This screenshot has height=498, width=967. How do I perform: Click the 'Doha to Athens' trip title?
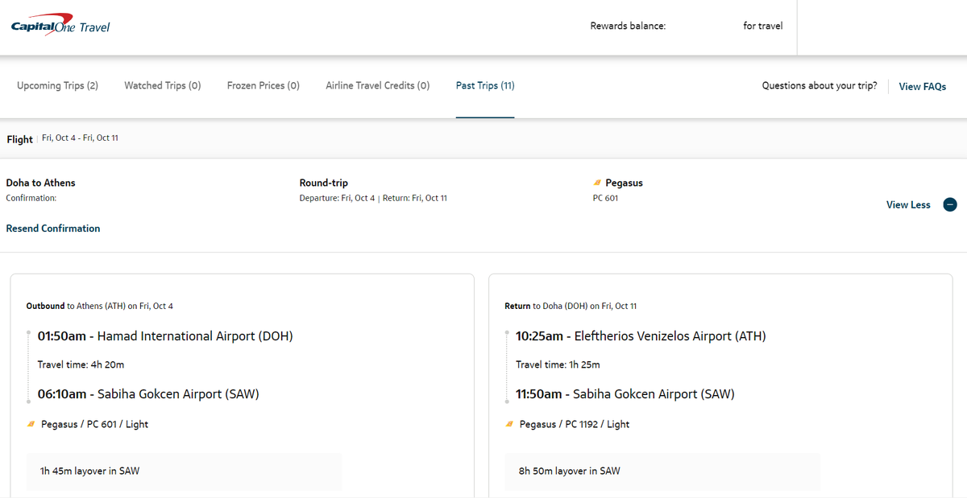pyautogui.click(x=40, y=183)
